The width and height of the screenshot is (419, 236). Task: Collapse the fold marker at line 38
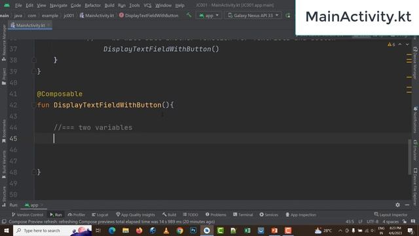coord(34,60)
